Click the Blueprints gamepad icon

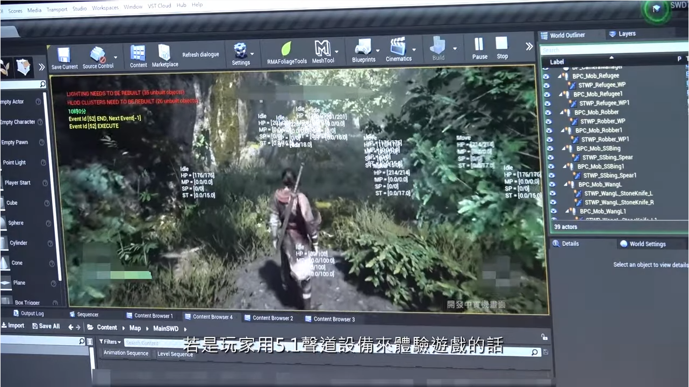click(x=363, y=47)
